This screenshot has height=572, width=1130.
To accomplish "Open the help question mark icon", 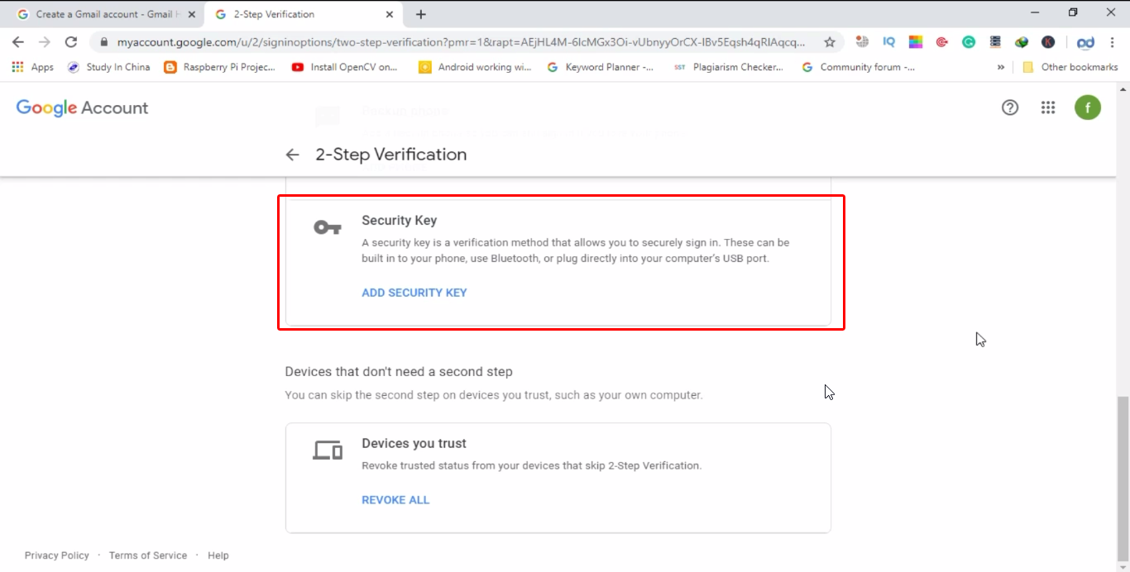I will pos(1010,107).
